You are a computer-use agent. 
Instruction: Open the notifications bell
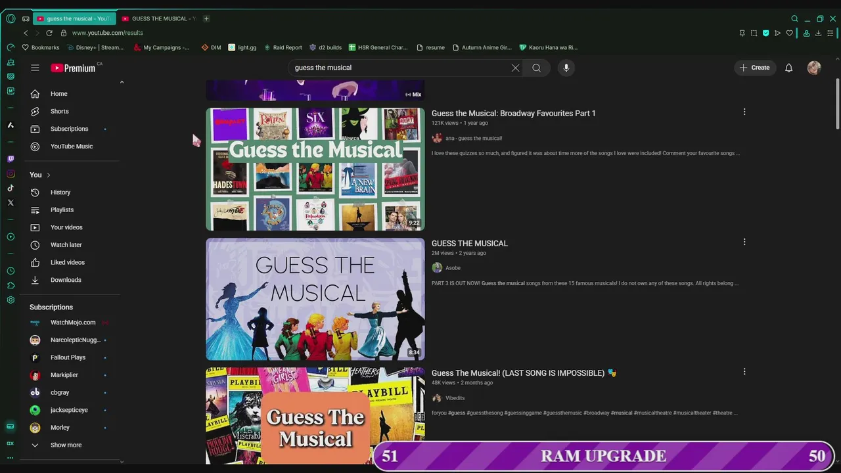click(788, 68)
